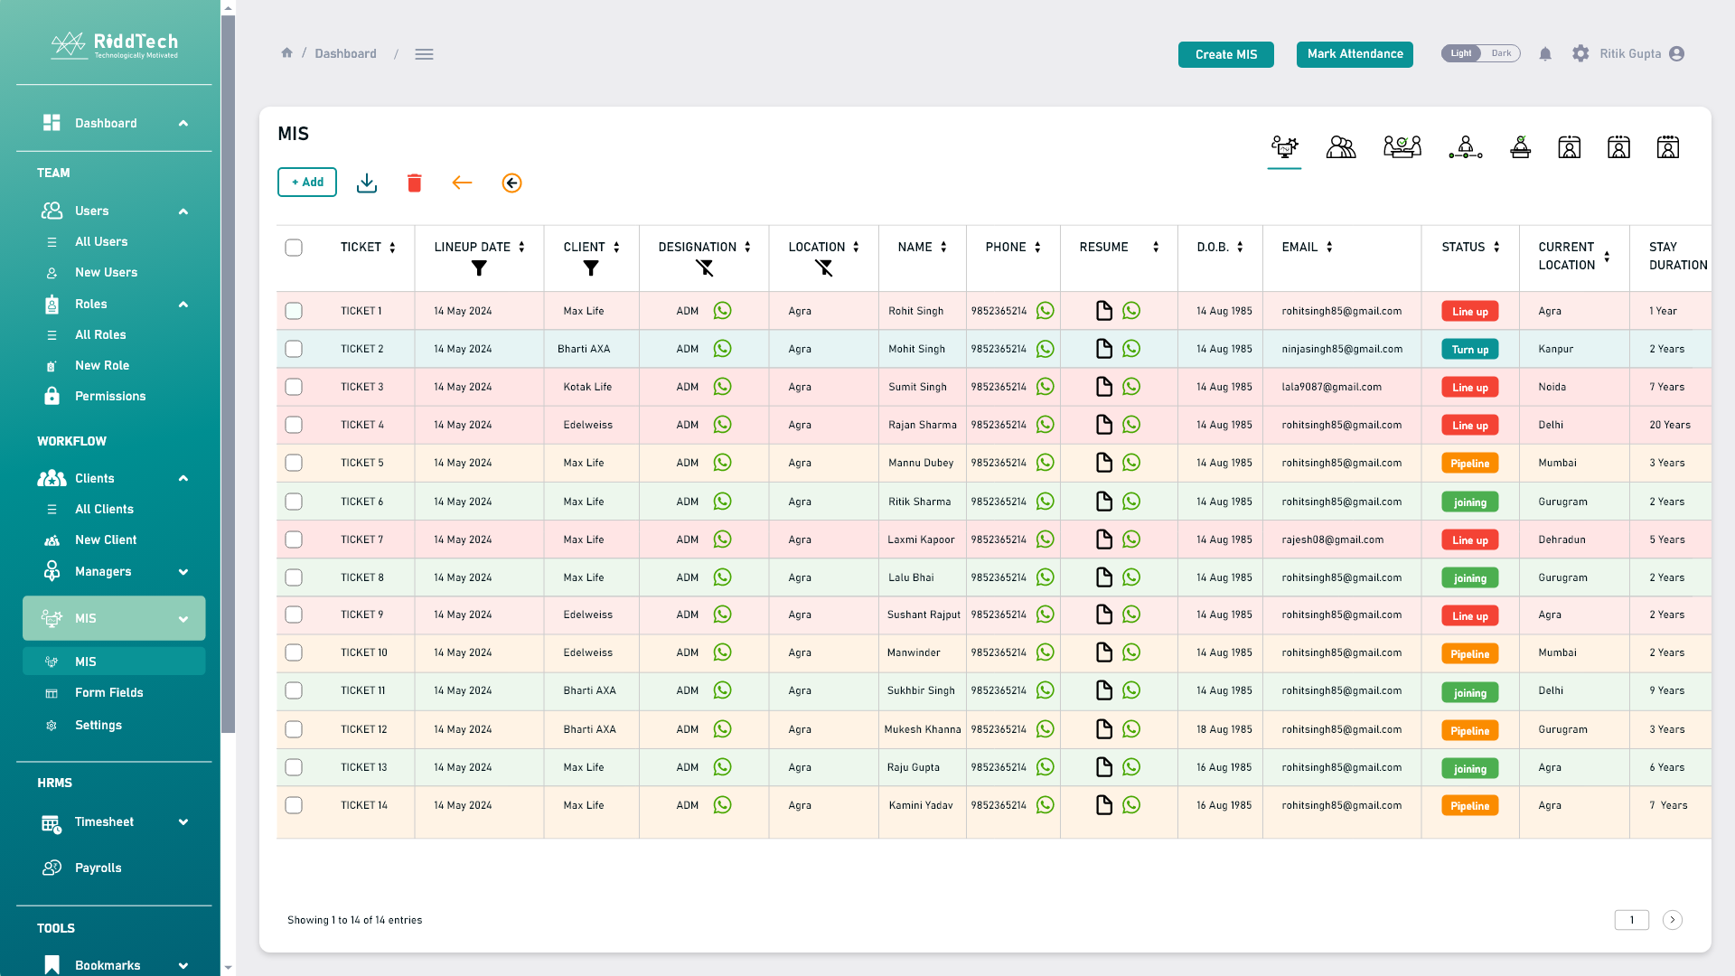The height and width of the screenshot is (976, 1735).
Task: Click Pipeline status badge for Mannu Dubey
Action: tap(1470, 464)
